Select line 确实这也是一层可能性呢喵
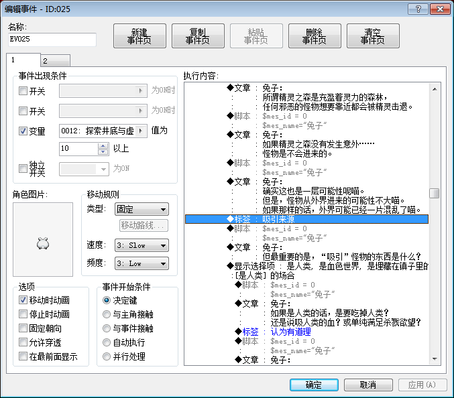This screenshot has height=398, width=454. pyautogui.click(x=313, y=191)
